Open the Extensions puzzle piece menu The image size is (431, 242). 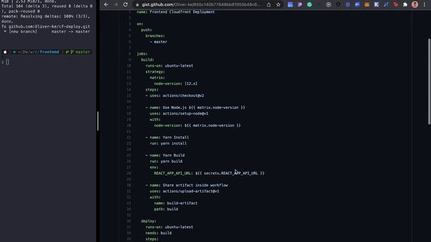[x=405, y=5]
